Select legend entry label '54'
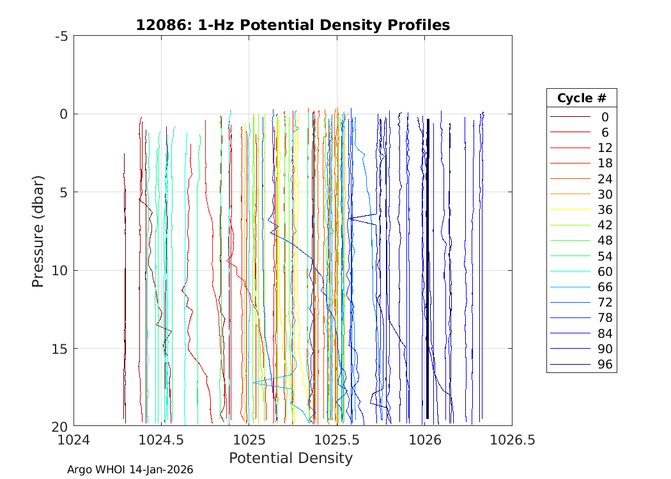Screen dimensions: 671x479 [605, 256]
